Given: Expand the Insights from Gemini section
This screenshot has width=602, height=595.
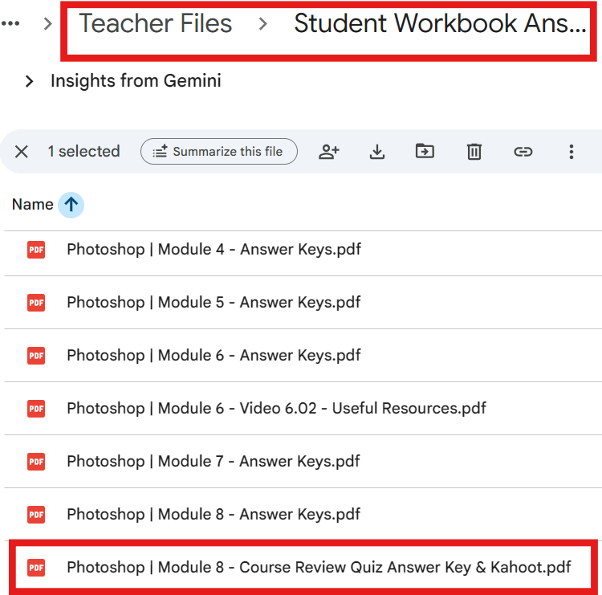Looking at the screenshot, I should coord(30,81).
